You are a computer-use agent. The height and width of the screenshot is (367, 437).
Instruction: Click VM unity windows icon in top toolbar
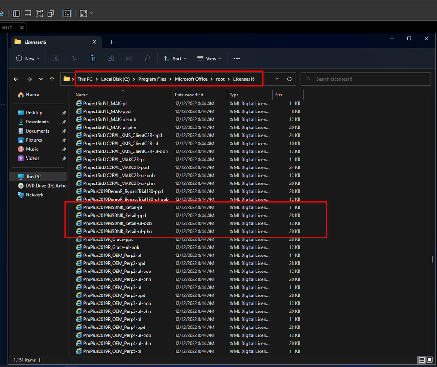click(51, 13)
